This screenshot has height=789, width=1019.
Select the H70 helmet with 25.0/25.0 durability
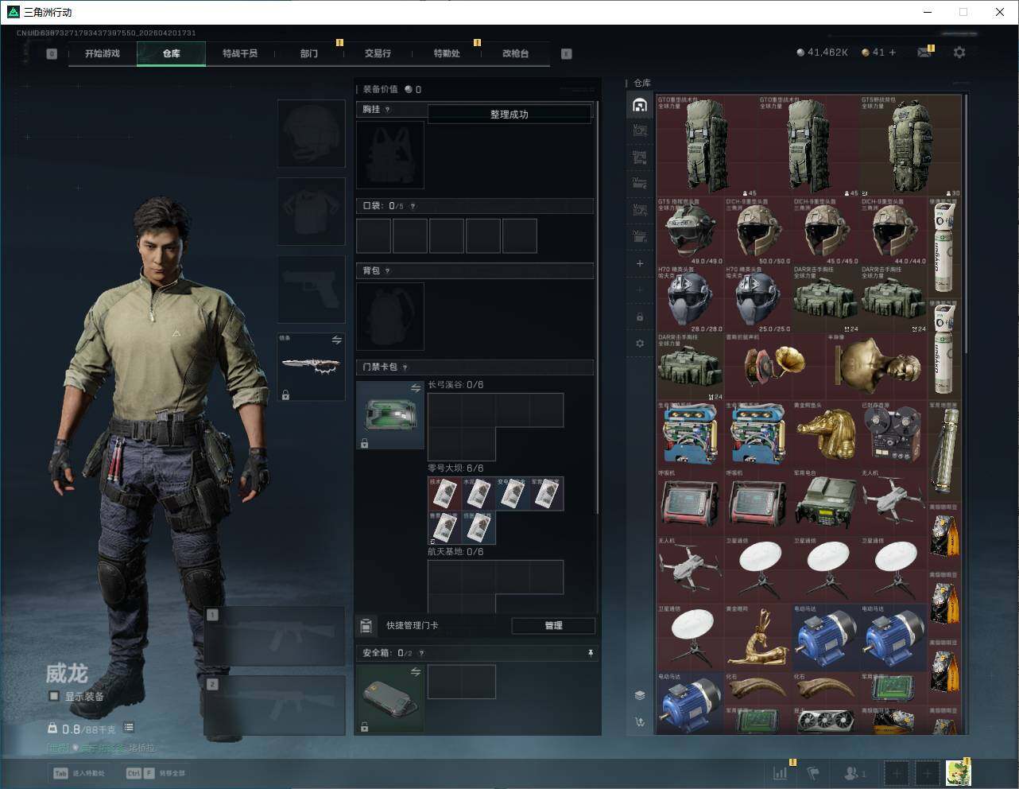point(758,299)
